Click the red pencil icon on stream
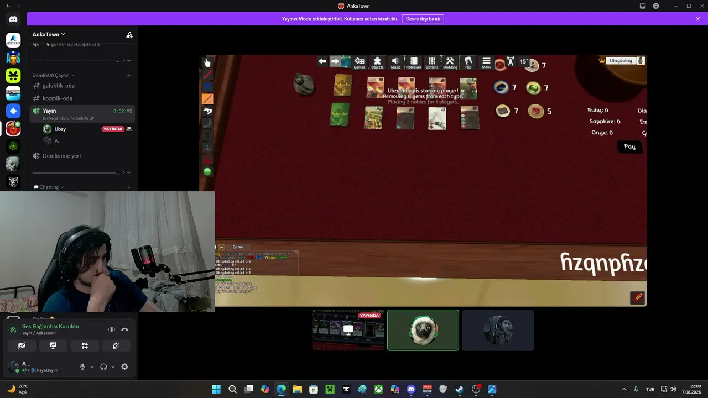 (638, 297)
